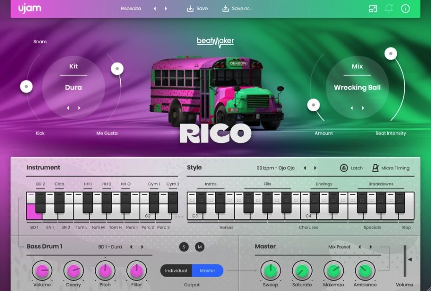
Task: Trigger the C4 style key
Action: tap(308, 216)
